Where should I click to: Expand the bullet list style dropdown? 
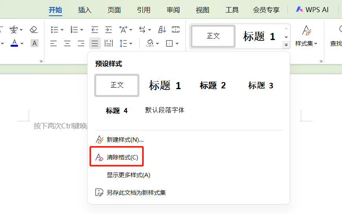[62, 30]
